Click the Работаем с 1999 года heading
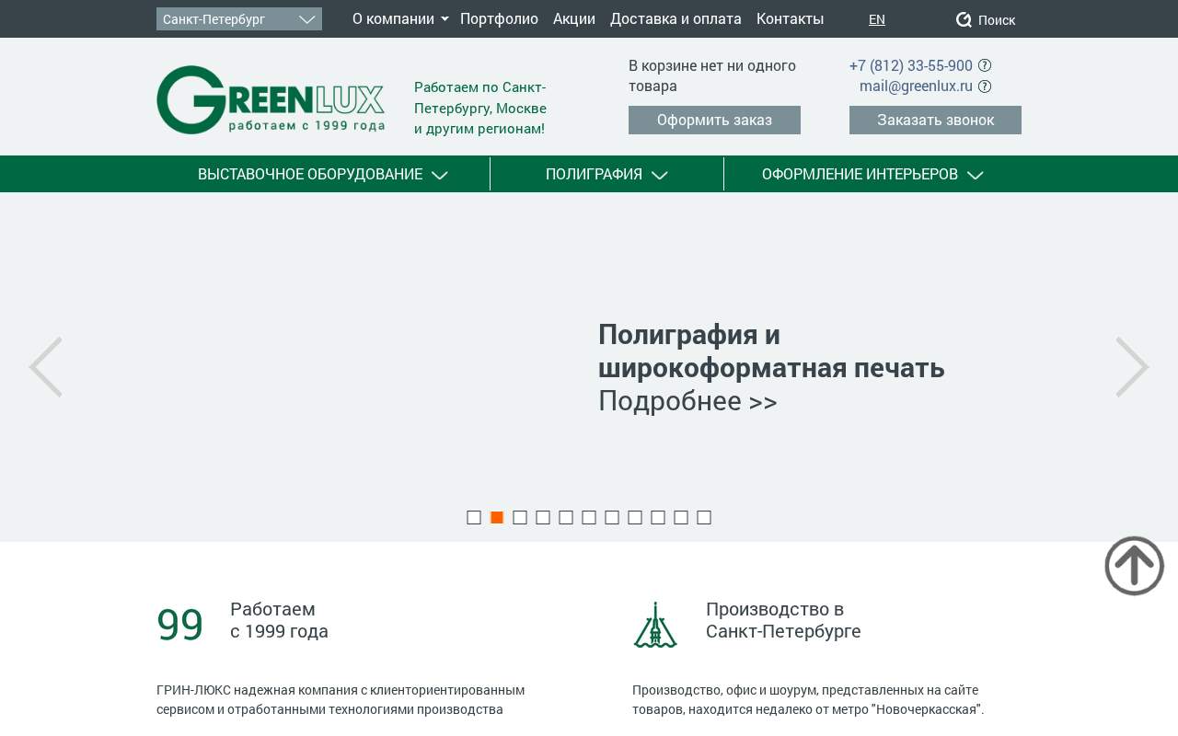Screen dimensions: 1178x736 pos(279,620)
